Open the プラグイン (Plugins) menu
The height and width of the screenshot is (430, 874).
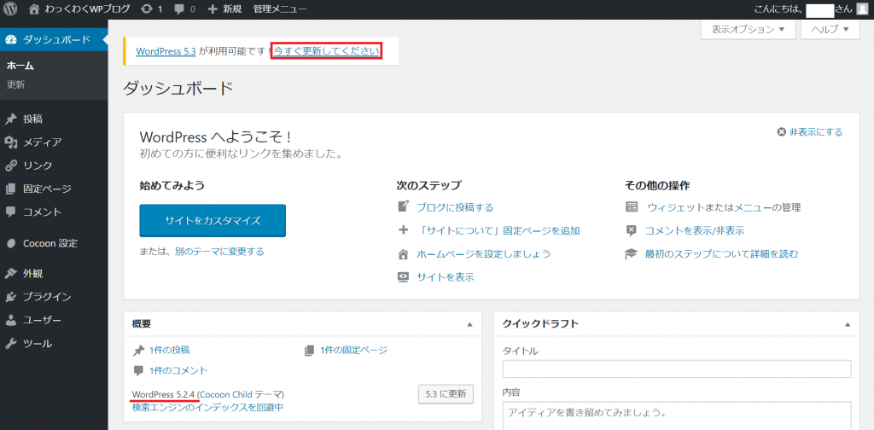click(47, 297)
